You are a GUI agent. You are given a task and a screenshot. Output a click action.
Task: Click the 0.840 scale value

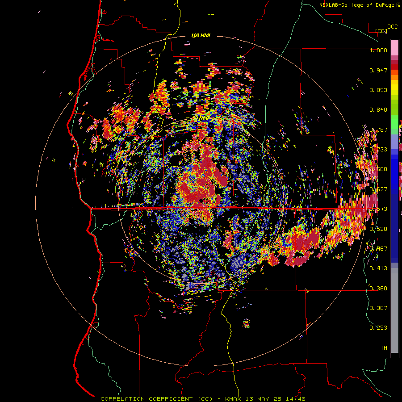[x=378, y=110]
